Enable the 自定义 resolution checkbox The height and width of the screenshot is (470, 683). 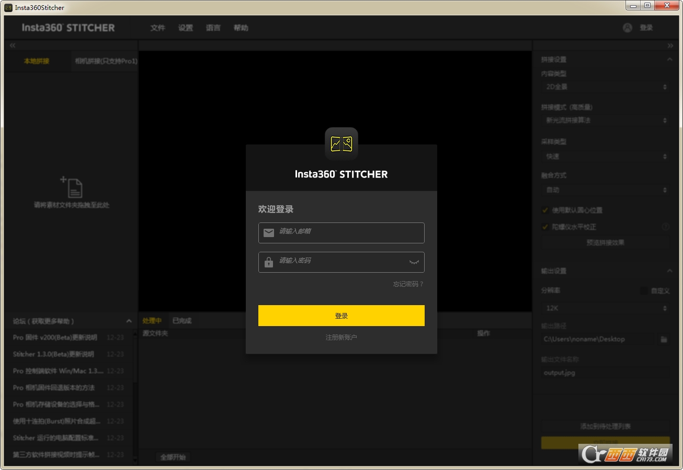click(644, 290)
